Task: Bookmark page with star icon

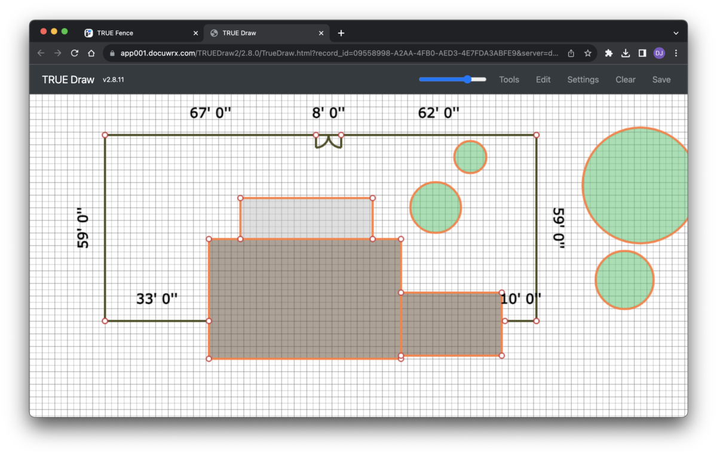Action: tap(588, 53)
